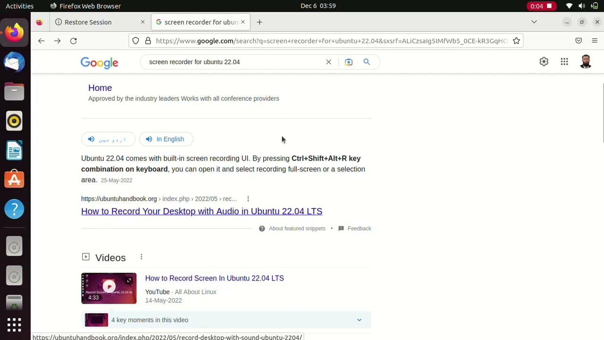Listen to the snippet in English

pyautogui.click(x=166, y=139)
